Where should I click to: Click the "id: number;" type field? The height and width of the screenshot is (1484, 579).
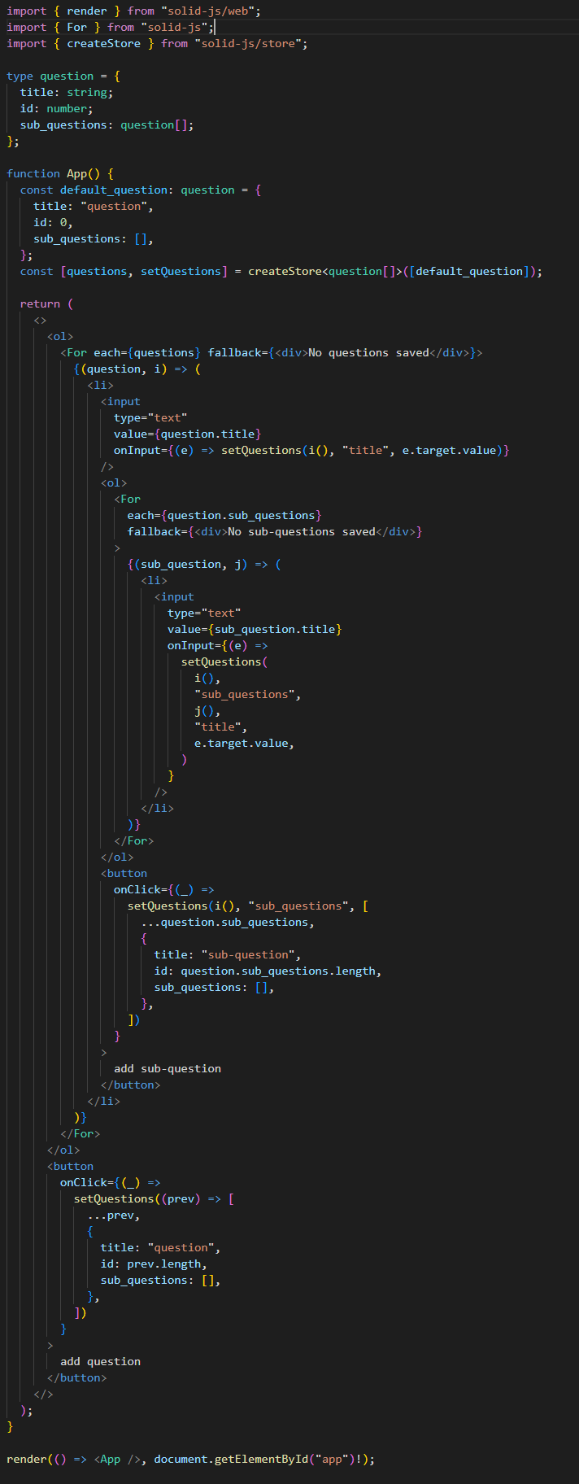point(57,108)
